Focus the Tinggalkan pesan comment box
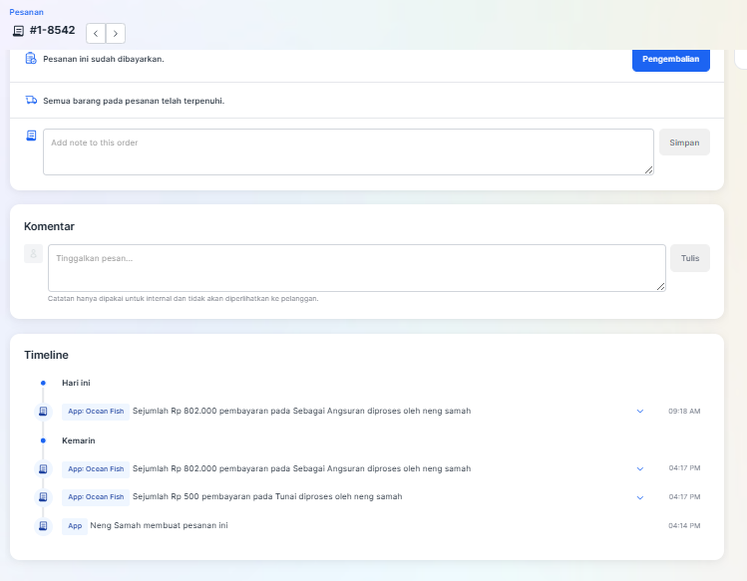747x581 pixels. click(357, 268)
